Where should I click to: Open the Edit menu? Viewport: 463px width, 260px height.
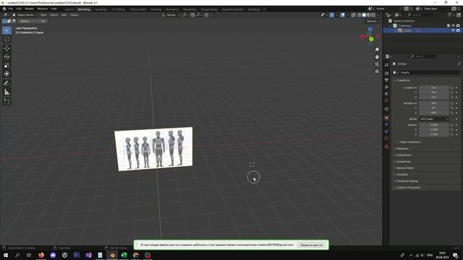(x=19, y=9)
